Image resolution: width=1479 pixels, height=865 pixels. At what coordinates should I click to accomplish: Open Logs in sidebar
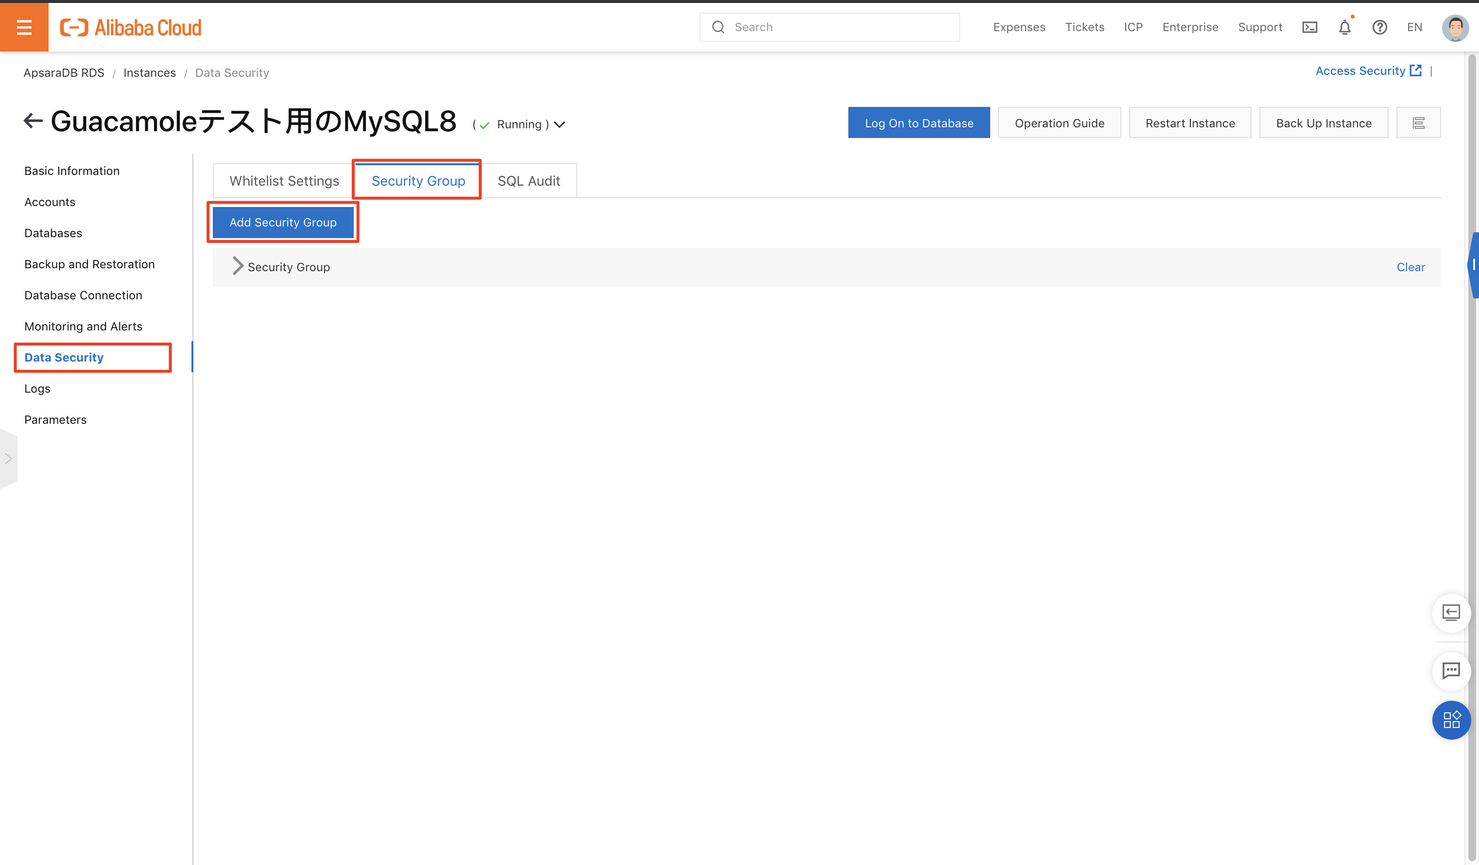(37, 388)
